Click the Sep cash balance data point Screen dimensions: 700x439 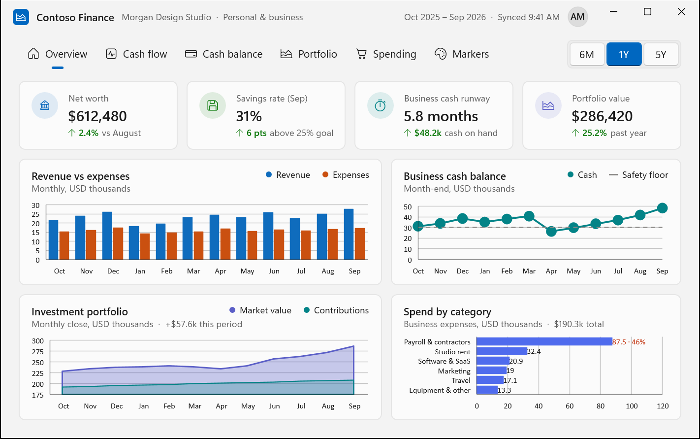point(662,208)
